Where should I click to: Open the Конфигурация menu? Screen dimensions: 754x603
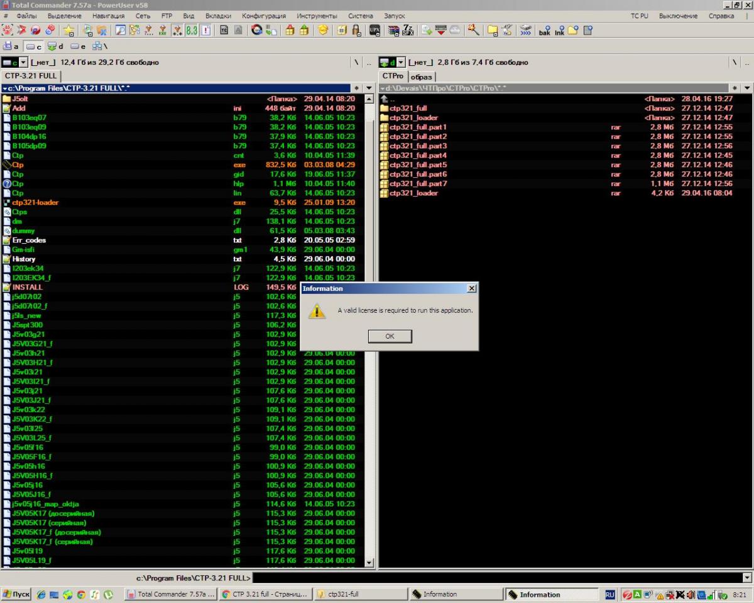(x=264, y=16)
